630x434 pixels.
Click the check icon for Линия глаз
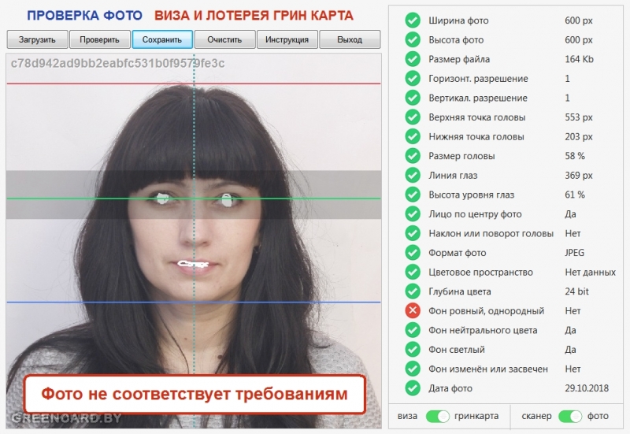coord(413,175)
